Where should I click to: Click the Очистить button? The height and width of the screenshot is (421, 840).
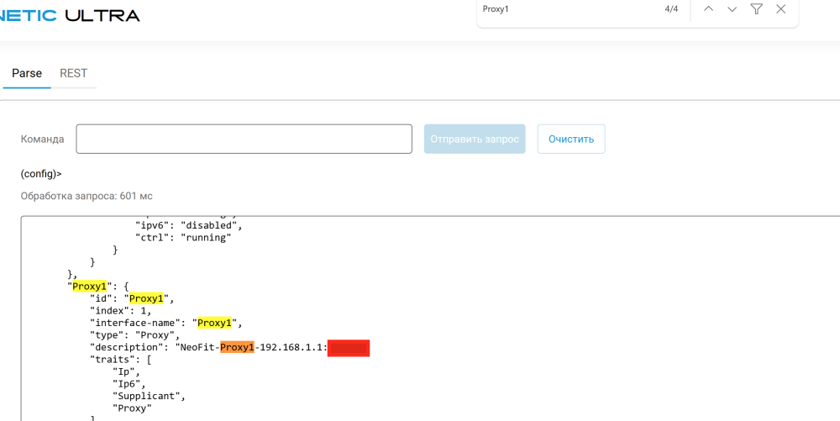click(571, 139)
